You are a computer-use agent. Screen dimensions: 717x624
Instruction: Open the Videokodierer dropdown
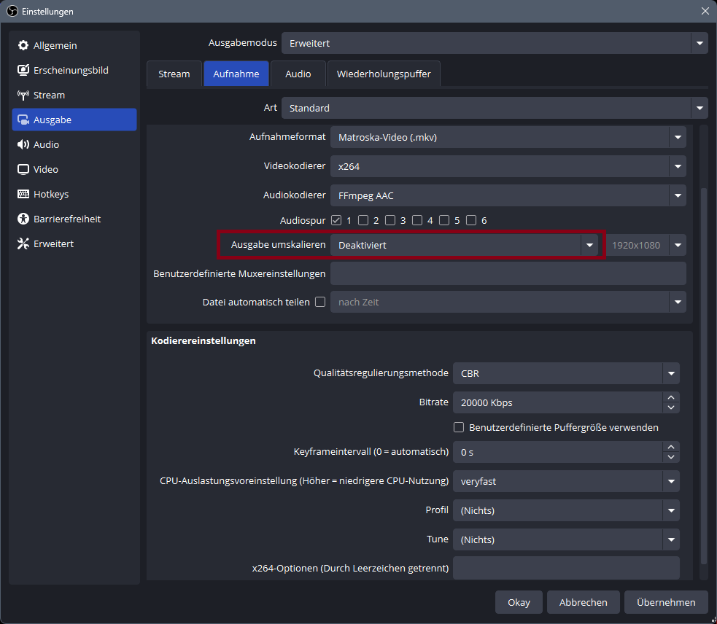(508, 166)
